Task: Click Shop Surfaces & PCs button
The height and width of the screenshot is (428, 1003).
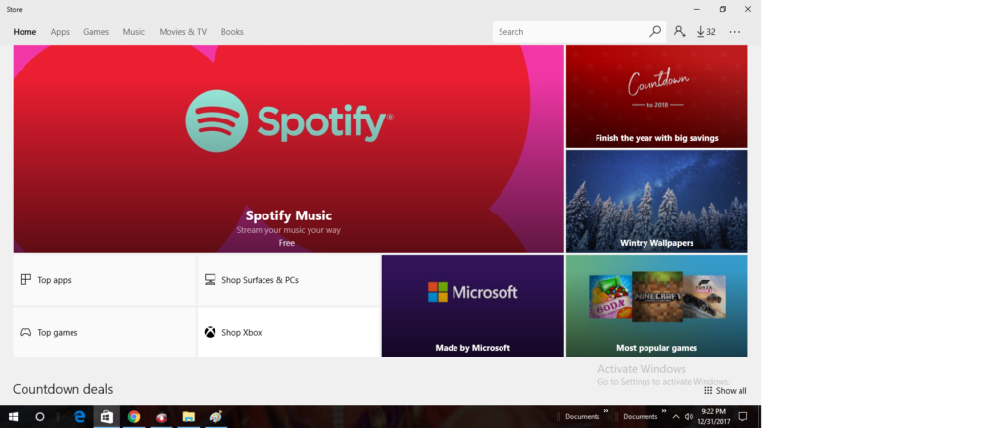Action: [289, 279]
